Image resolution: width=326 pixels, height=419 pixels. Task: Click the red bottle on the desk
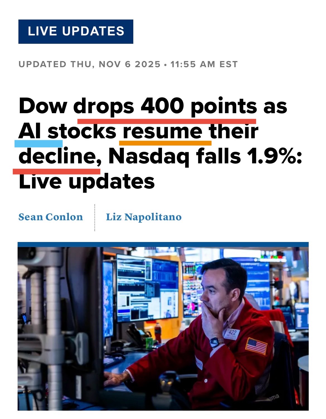point(158,332)
